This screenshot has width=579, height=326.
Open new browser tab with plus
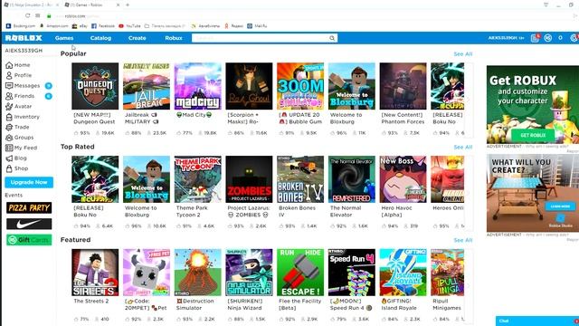pos(128,5)
